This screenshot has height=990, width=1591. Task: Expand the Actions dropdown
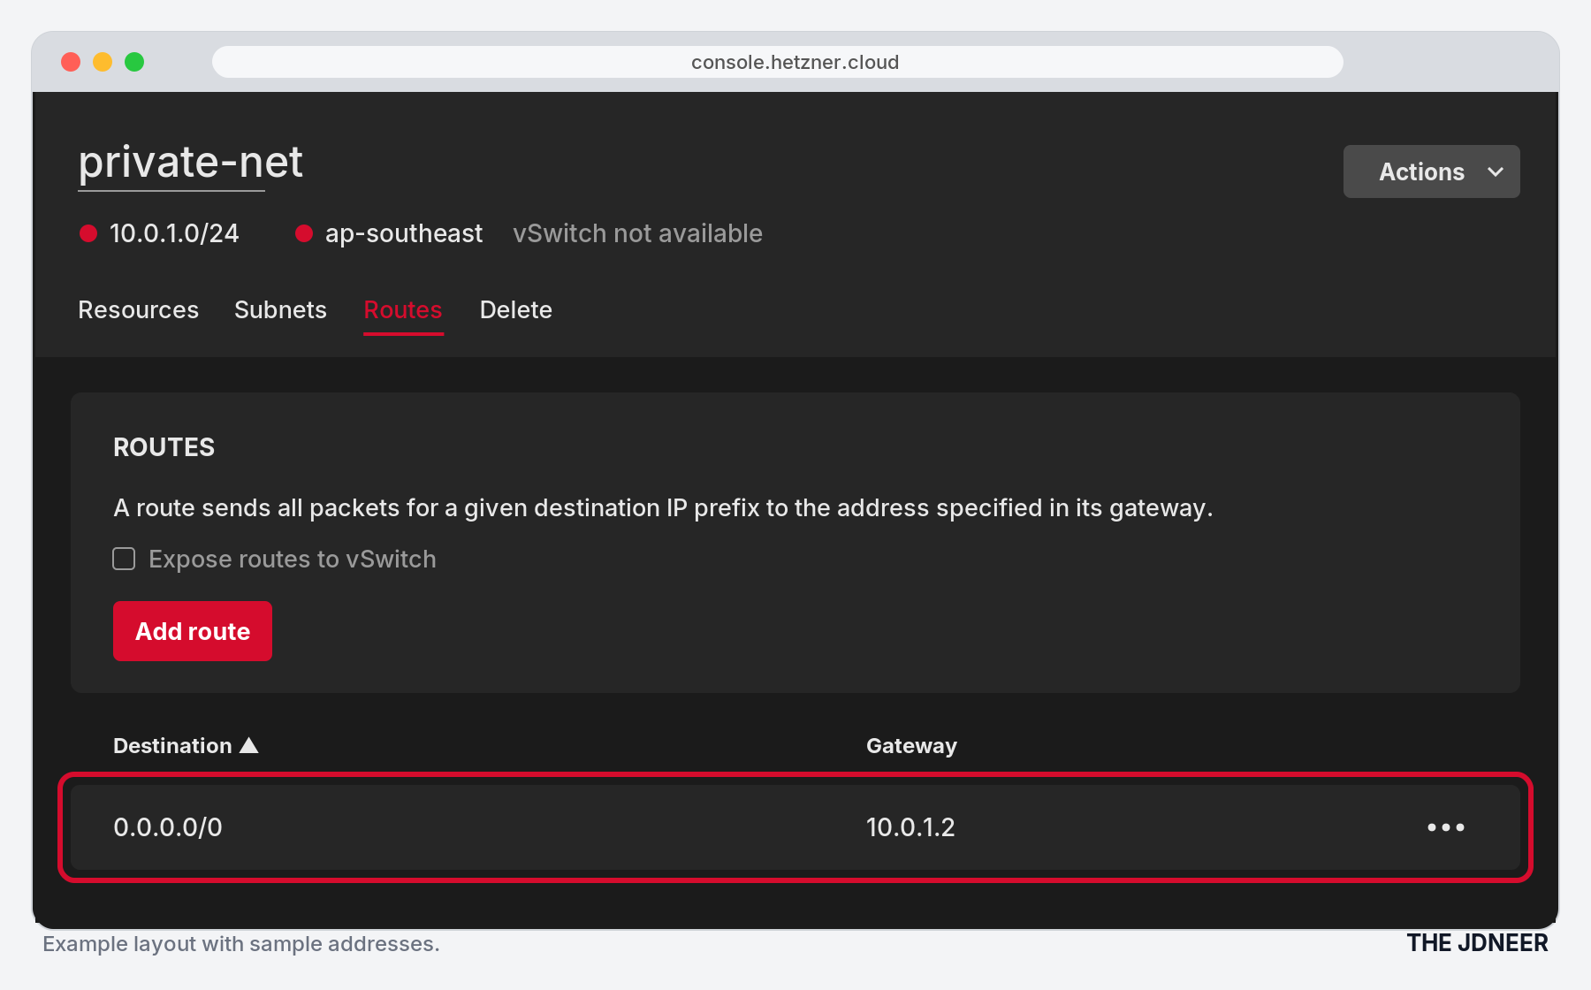(1432, 171)
